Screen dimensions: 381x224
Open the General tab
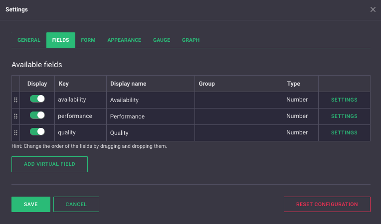click(x=29, y=40)
